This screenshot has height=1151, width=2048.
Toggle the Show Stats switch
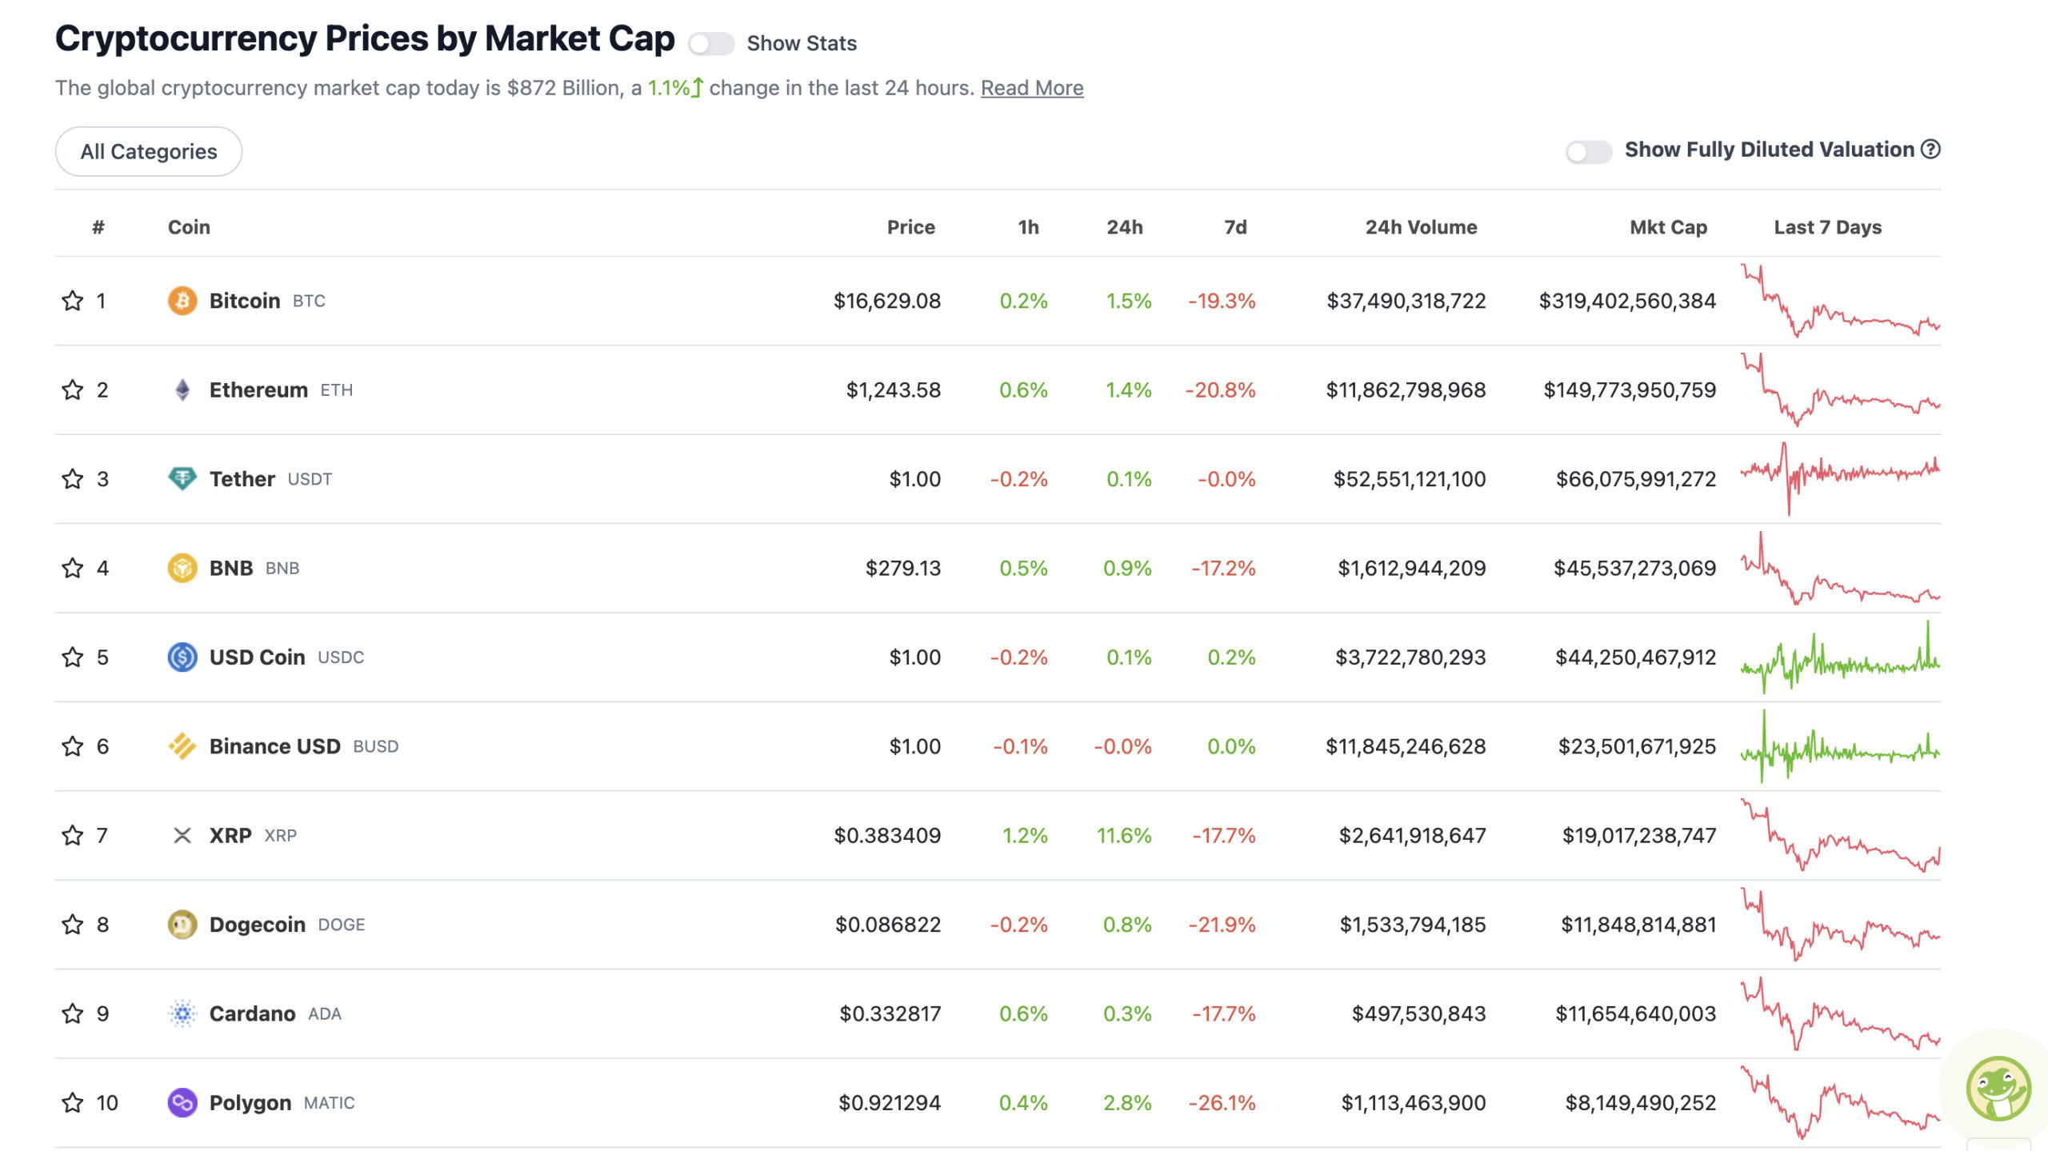(x=710, y=43)
